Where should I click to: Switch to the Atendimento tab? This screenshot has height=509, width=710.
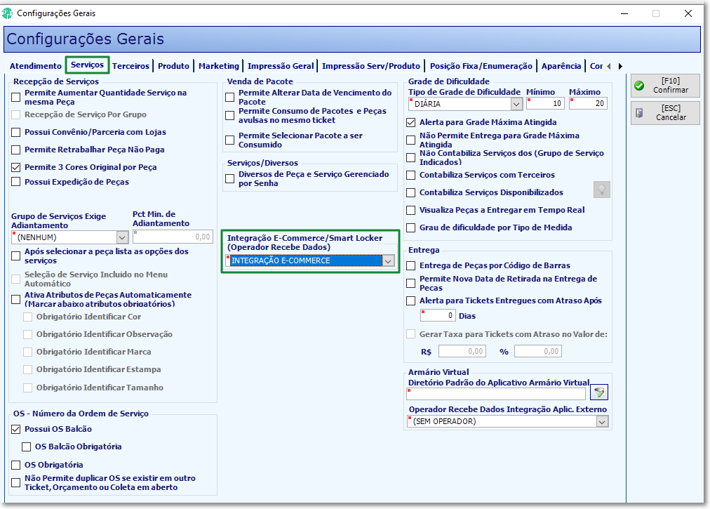click(x=35, y=66)
